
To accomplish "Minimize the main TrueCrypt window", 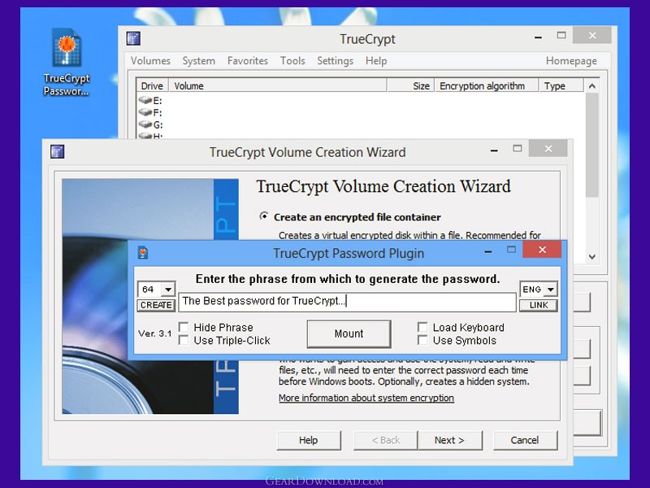I will pyautogui.click(x=538, y=37).
